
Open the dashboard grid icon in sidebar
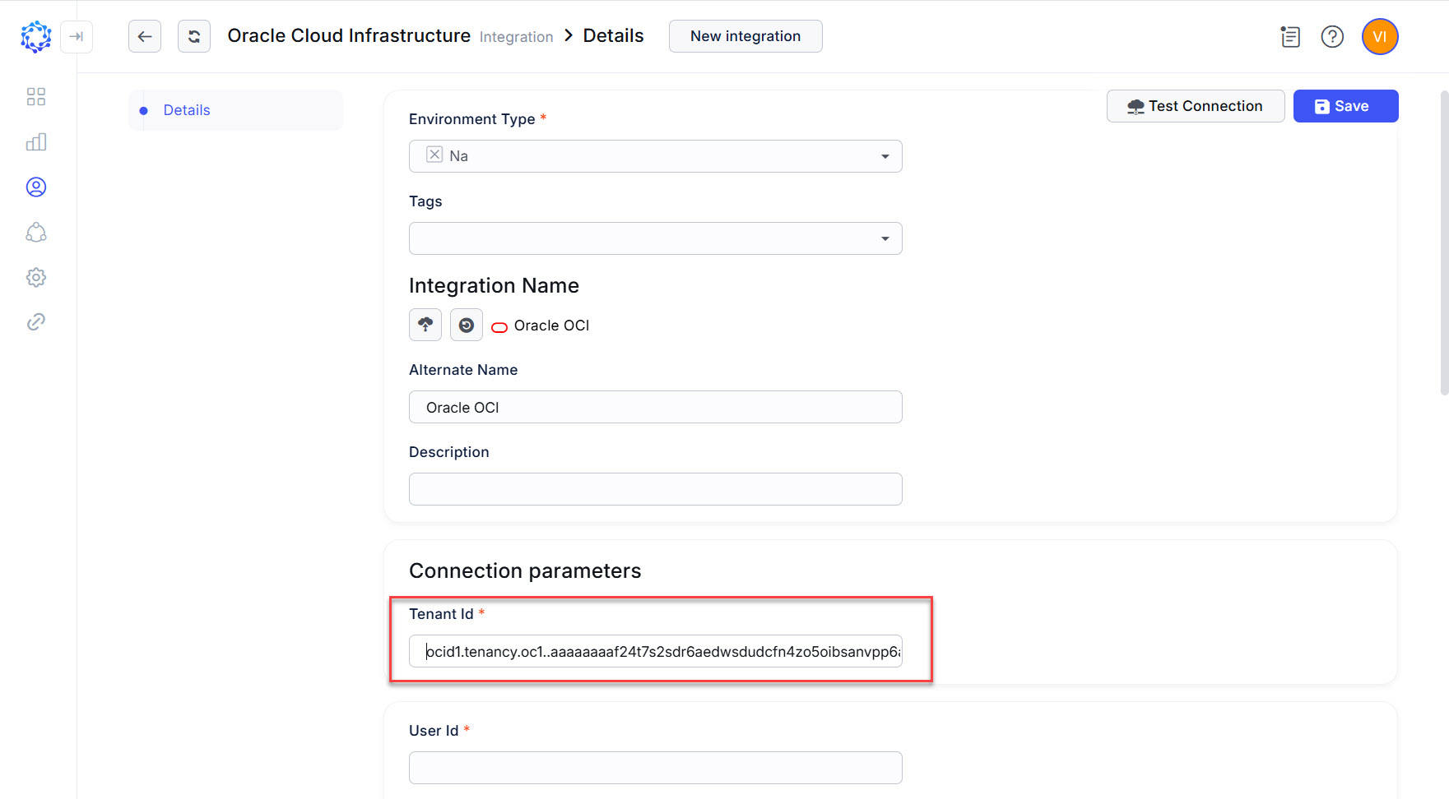point(36,96)
